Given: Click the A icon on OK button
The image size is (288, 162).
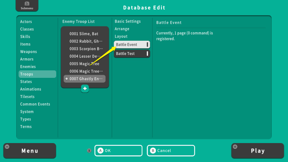Looking at the screenshot, I should coord(100,151).
